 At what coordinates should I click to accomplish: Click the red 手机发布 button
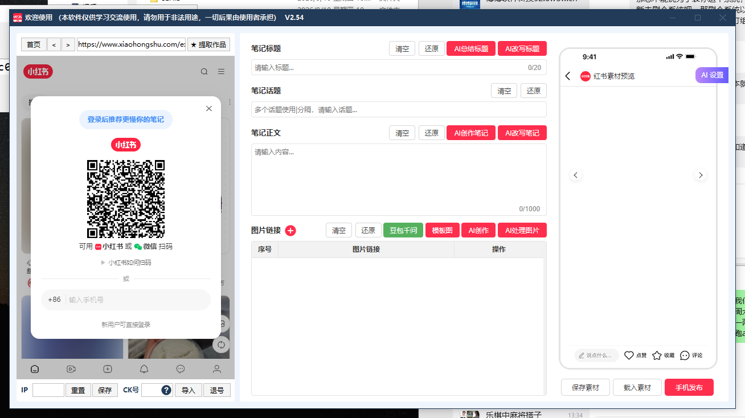tap(689, 387)
